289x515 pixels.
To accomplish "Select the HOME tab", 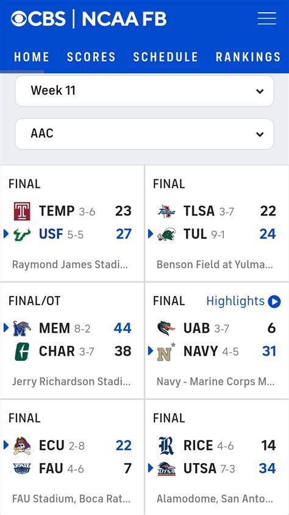I will 32,57.
